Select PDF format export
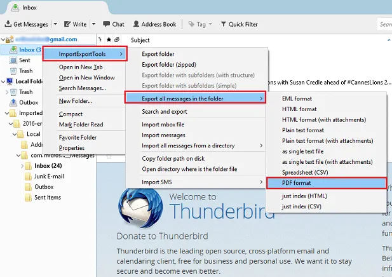392x277 pixels. click(327, 183)
